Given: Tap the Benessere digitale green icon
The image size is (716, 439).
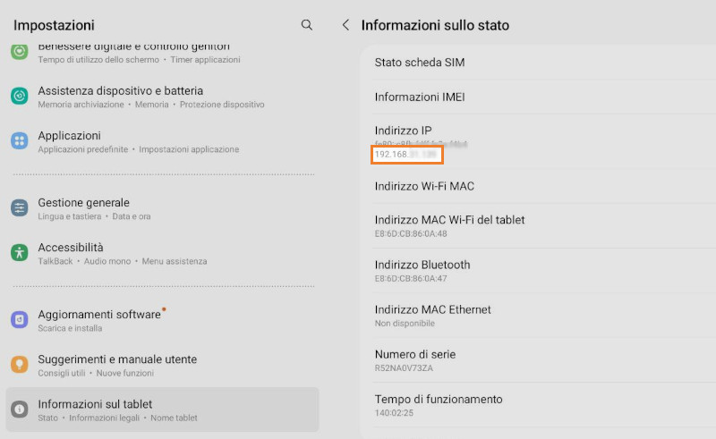Looking at the screenshot, I should pyautogui.click(x=19, y=52).
